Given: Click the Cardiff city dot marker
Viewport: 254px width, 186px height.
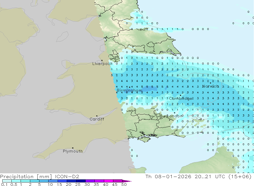Looking at the screenshot, I should click(x=97, y=116).
